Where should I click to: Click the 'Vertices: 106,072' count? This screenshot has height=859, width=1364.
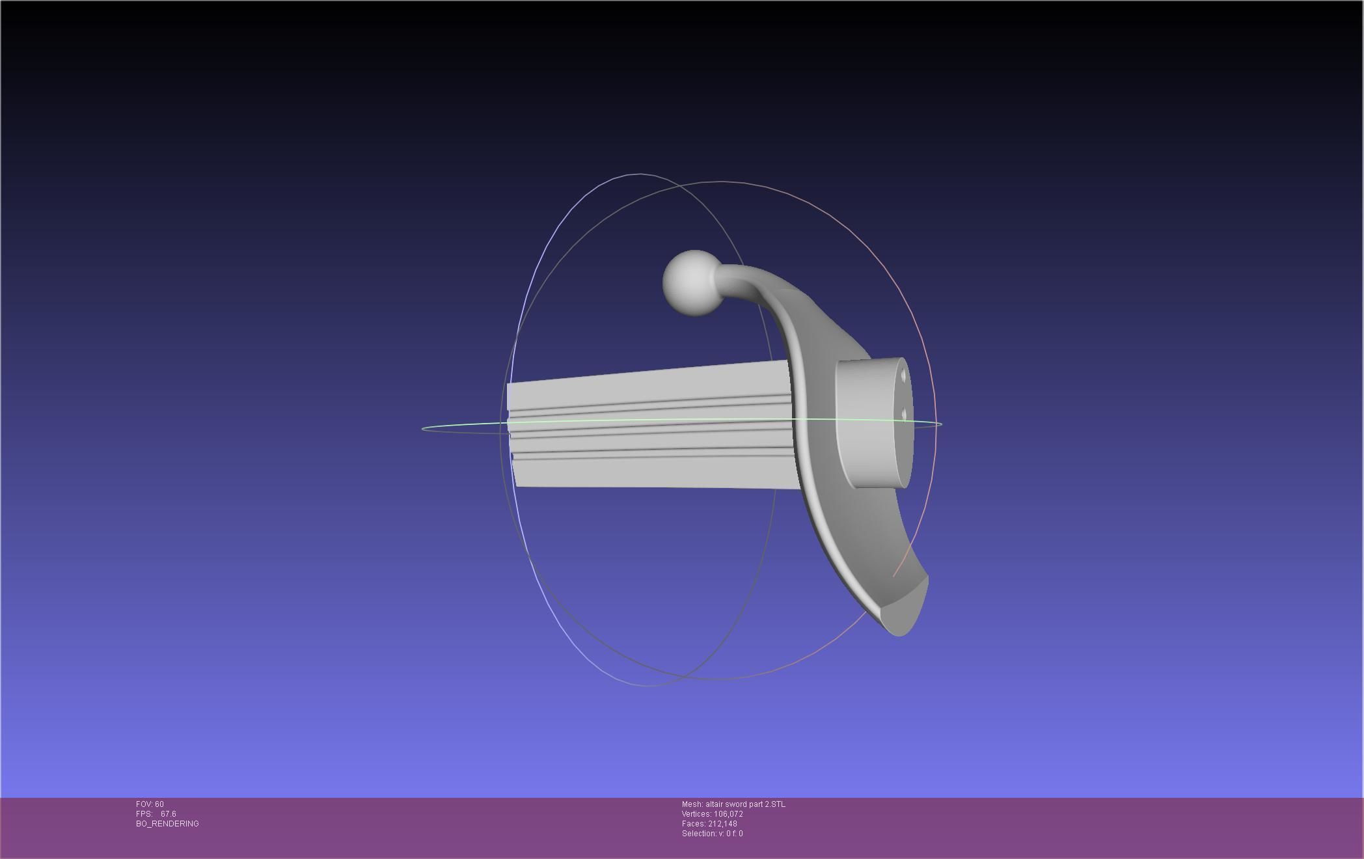713,814
